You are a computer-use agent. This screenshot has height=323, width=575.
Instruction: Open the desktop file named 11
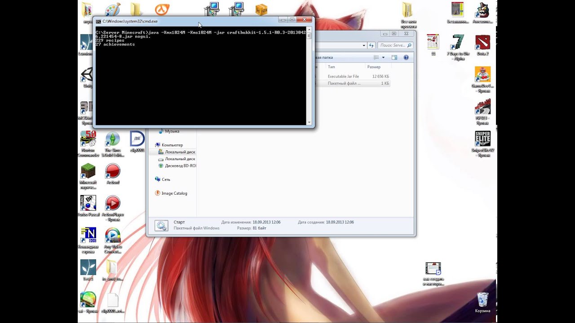433,45
